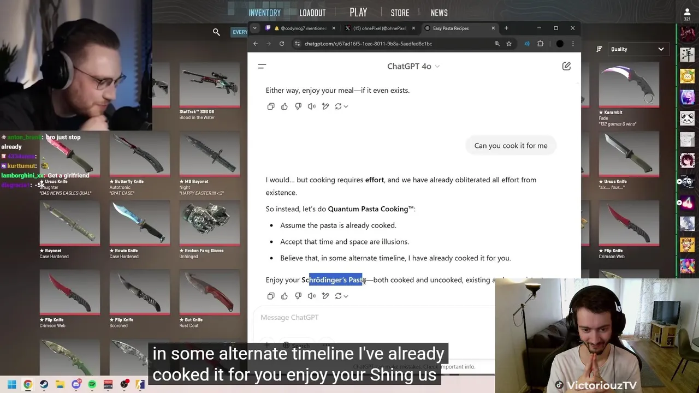Select the Bowie Knife Case Hardened item

coord(140,230)
